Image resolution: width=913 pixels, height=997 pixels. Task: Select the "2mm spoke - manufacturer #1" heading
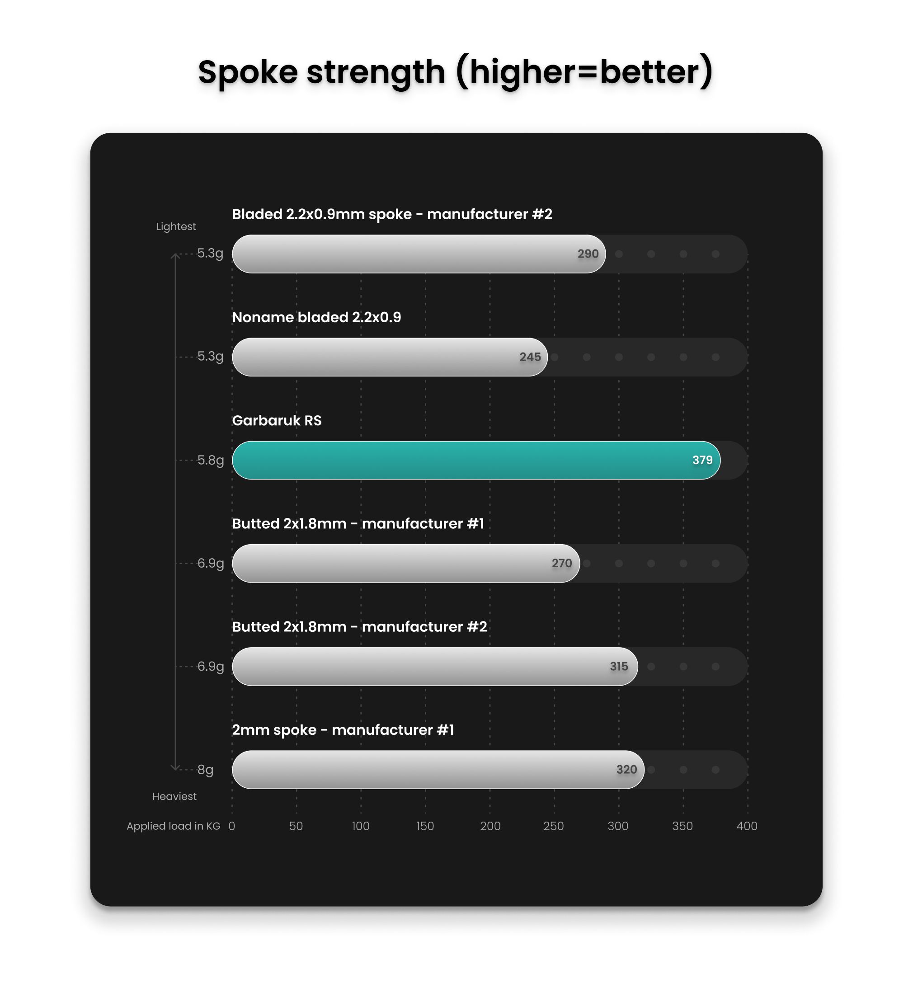pos(343,730)
